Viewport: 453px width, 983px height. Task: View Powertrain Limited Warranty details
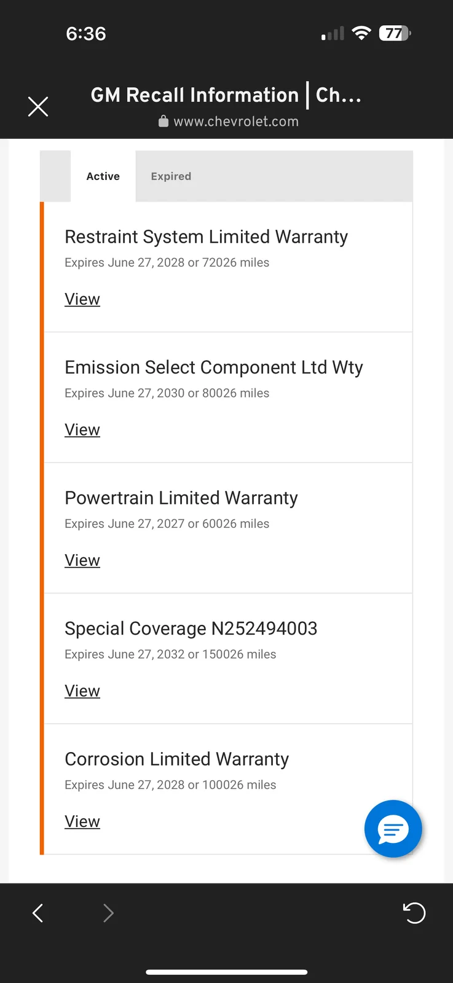click(82, 560)
